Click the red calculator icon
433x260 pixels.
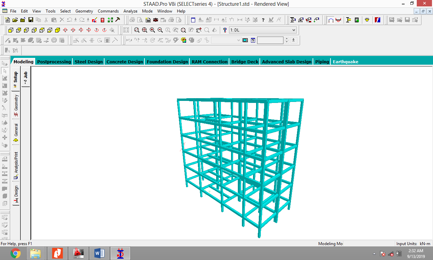pos(102,20)
